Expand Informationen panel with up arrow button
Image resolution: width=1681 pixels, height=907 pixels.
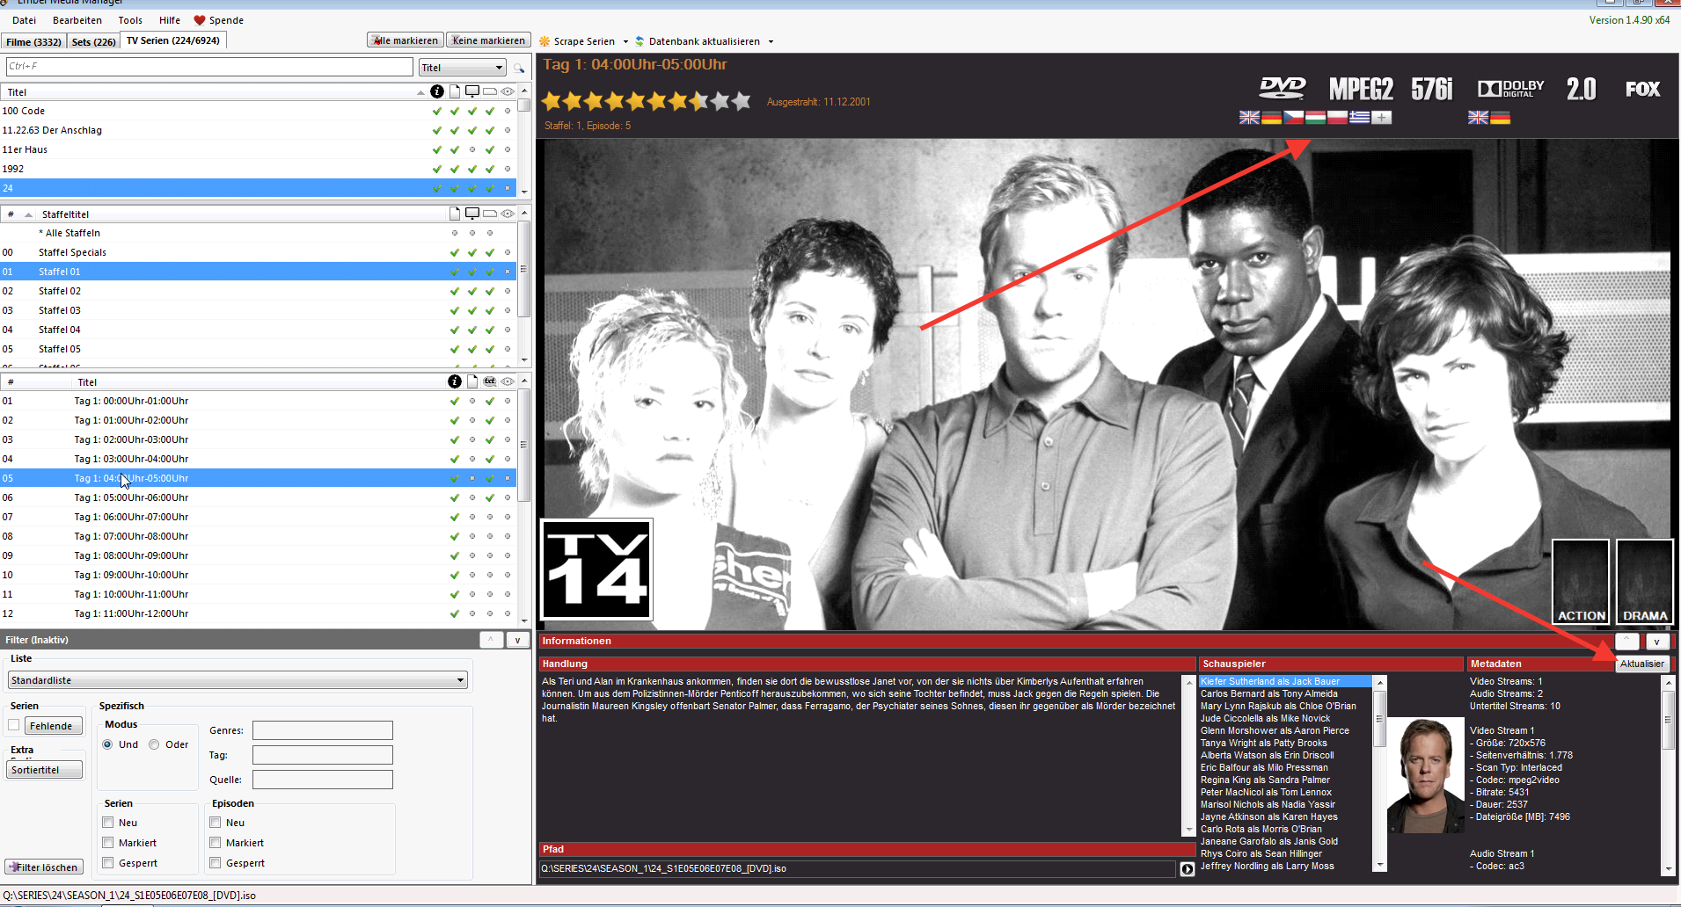1627,642
